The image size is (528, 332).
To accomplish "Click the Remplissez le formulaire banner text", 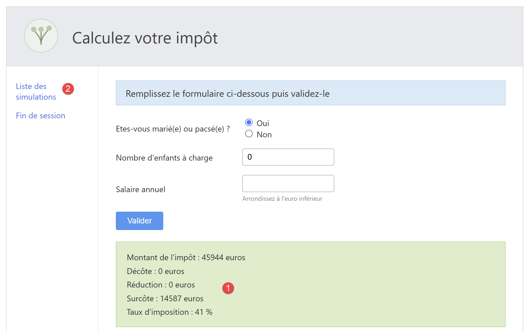I will click(228, 94).
